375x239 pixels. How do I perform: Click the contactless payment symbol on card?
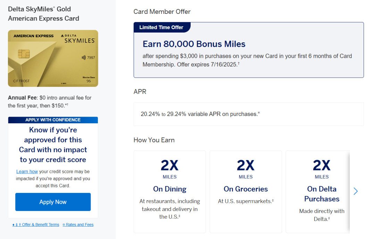coord(84,57)
